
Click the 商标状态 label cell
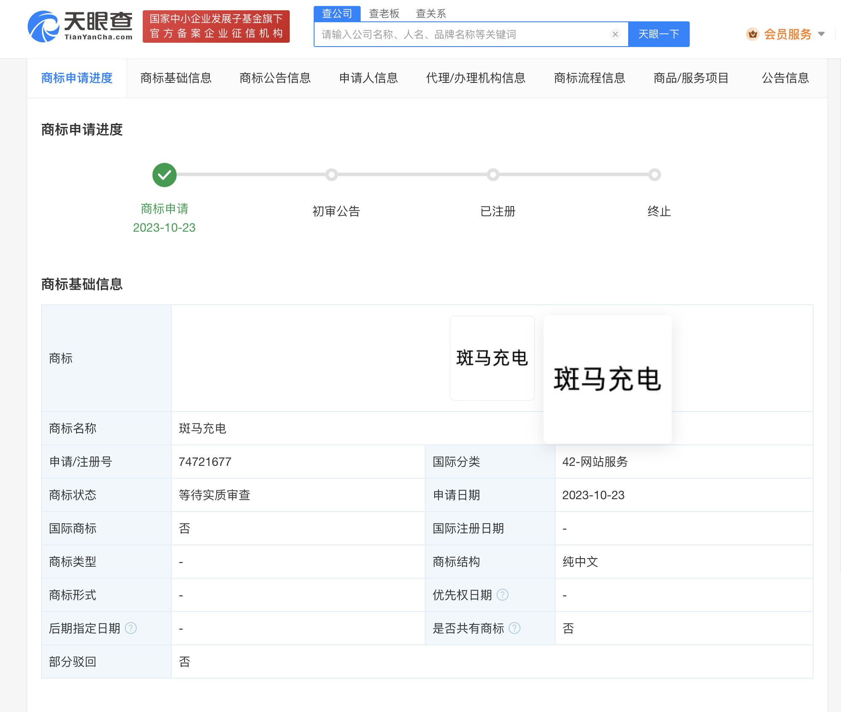pyautogui.click(x=106, y=495)
